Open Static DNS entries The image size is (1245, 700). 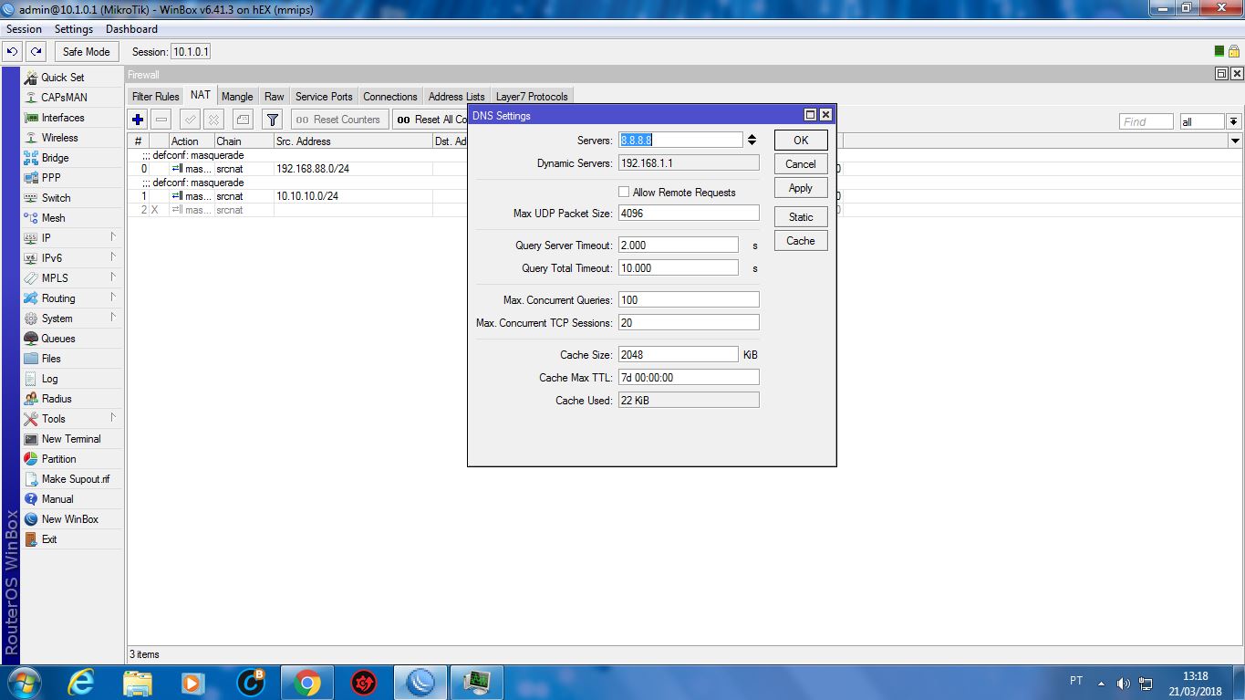[801, 217]
